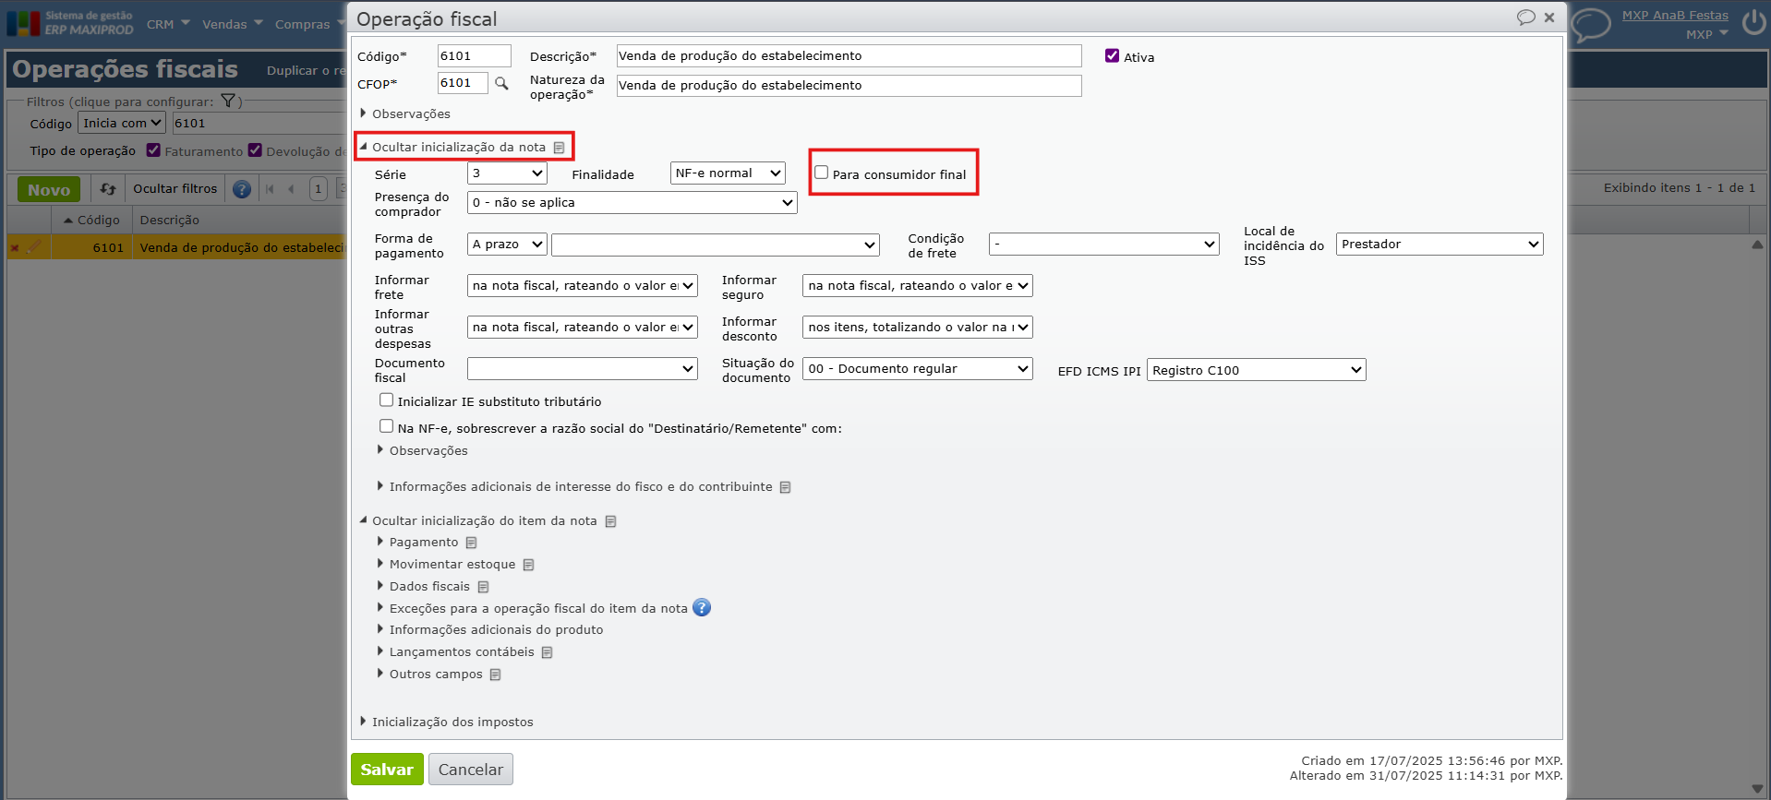Open the dialog comment bubble icon
This screenshot has width=1771, height=800.
1525,18
